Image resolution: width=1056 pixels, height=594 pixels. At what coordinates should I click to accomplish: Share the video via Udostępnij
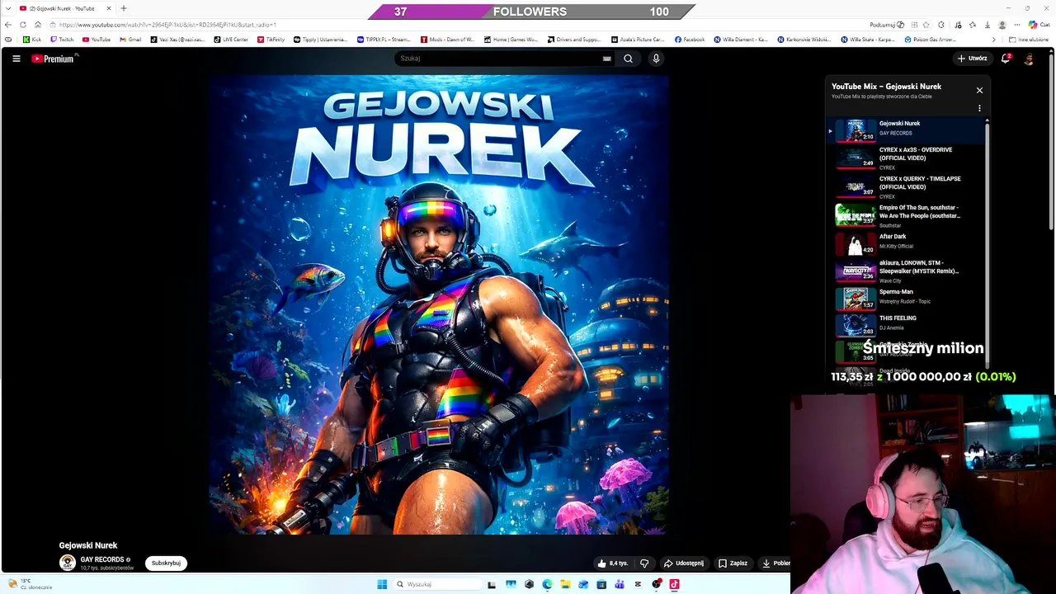[684, 563]
